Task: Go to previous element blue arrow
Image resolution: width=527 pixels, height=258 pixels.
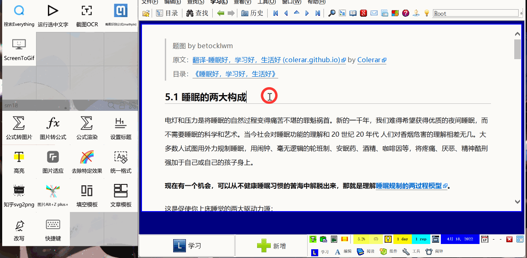Action: [286, 14]
